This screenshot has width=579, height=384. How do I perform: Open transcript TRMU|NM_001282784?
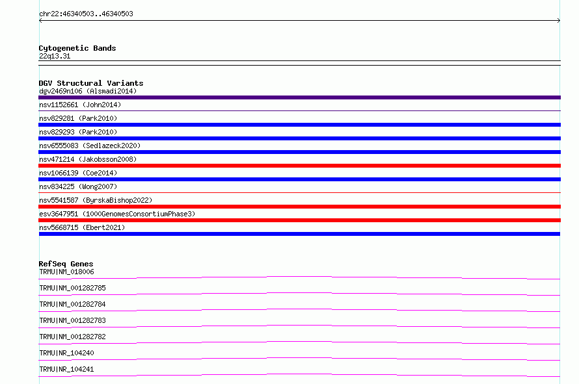(x=72, y=304)
